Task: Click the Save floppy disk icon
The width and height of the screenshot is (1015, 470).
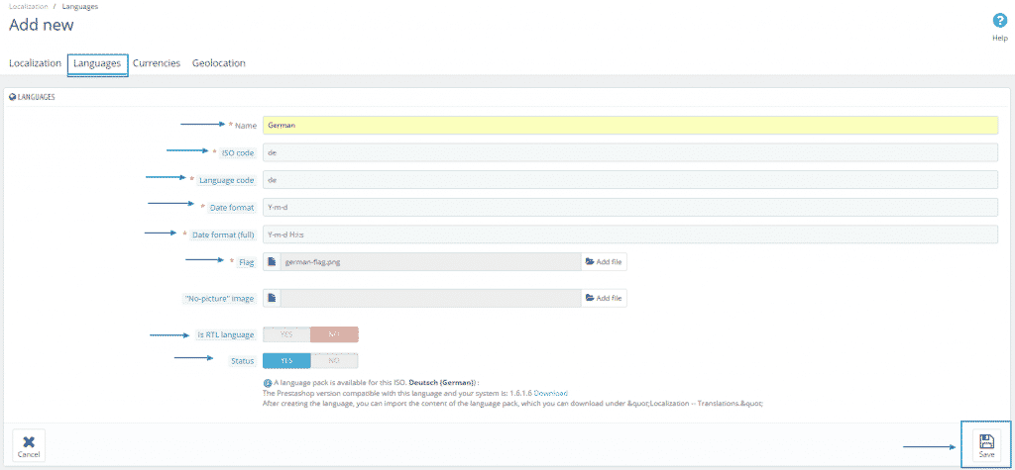Action: coord(985,440)
